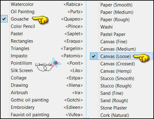The width and height of the screenshot is (154, 119).
Task: Select the Airbrush style
Action: tap(47, 93)
